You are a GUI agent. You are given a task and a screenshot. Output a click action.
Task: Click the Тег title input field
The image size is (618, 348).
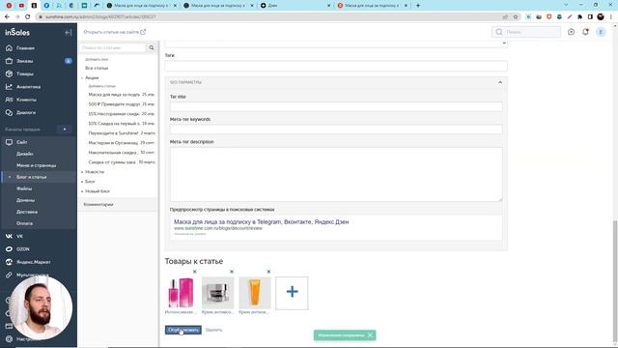[336, 106]
